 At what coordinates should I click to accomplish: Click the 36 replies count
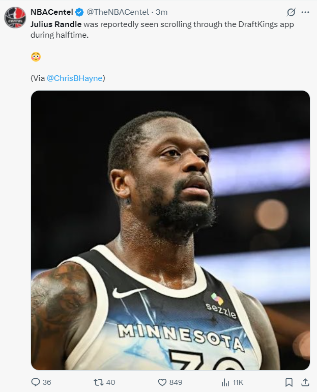coord(47,382)
